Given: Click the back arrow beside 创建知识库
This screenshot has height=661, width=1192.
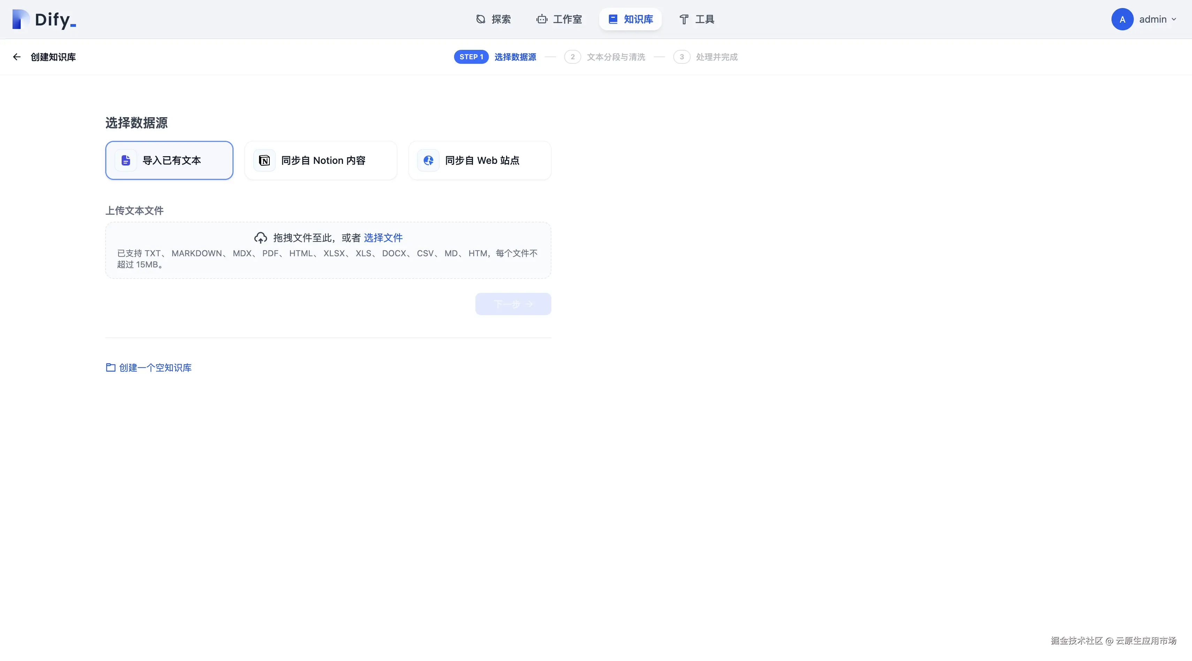Looking at the screenshot, I should pos(17,57).
